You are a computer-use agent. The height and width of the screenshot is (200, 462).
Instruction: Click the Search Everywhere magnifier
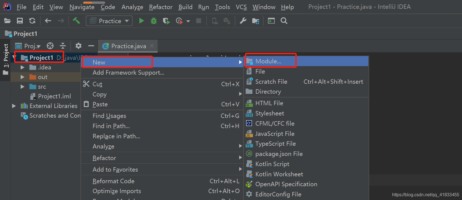point(284,21)
